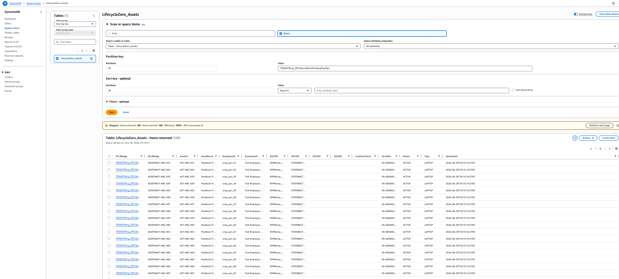The height and width of the screenshot is (279, 619).
Task: Sort by the GSI1PK column arrow
Action: click(x=285, y=156)
